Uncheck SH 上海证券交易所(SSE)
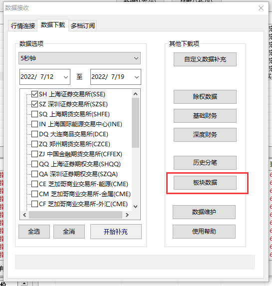The width and height of the screenshot is (272, 286). [34, 94]
